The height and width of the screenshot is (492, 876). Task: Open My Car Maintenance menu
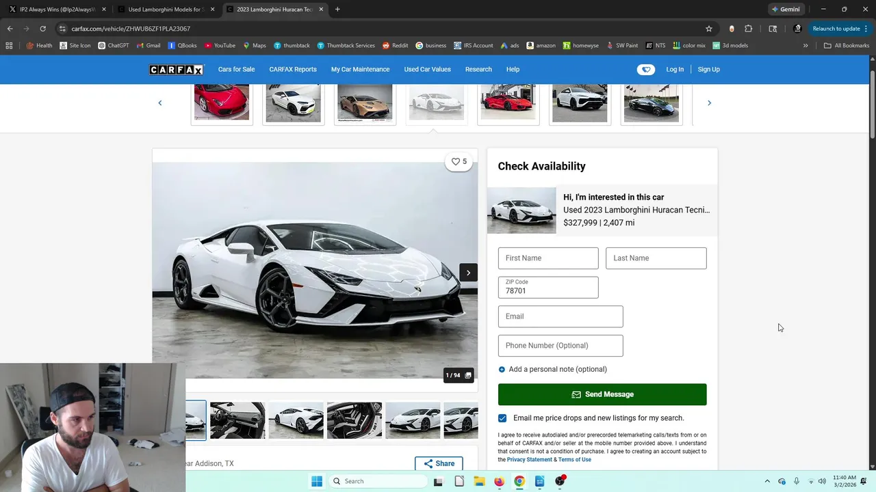[360, 70]
